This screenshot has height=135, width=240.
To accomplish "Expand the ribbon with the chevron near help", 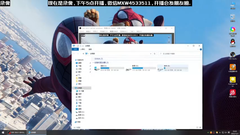I will tap(198, 49).
